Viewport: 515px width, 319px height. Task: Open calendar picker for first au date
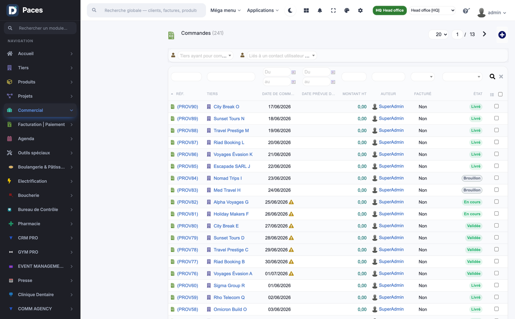click(x=294, y=82)
